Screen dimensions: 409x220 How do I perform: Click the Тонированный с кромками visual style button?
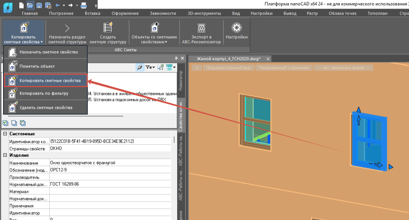(283, 68)
